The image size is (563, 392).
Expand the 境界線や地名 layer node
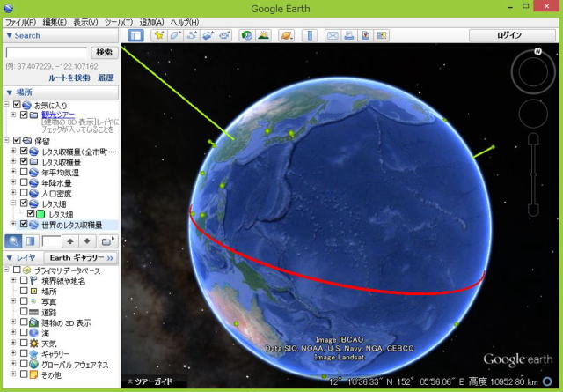[x=12, y=280]
